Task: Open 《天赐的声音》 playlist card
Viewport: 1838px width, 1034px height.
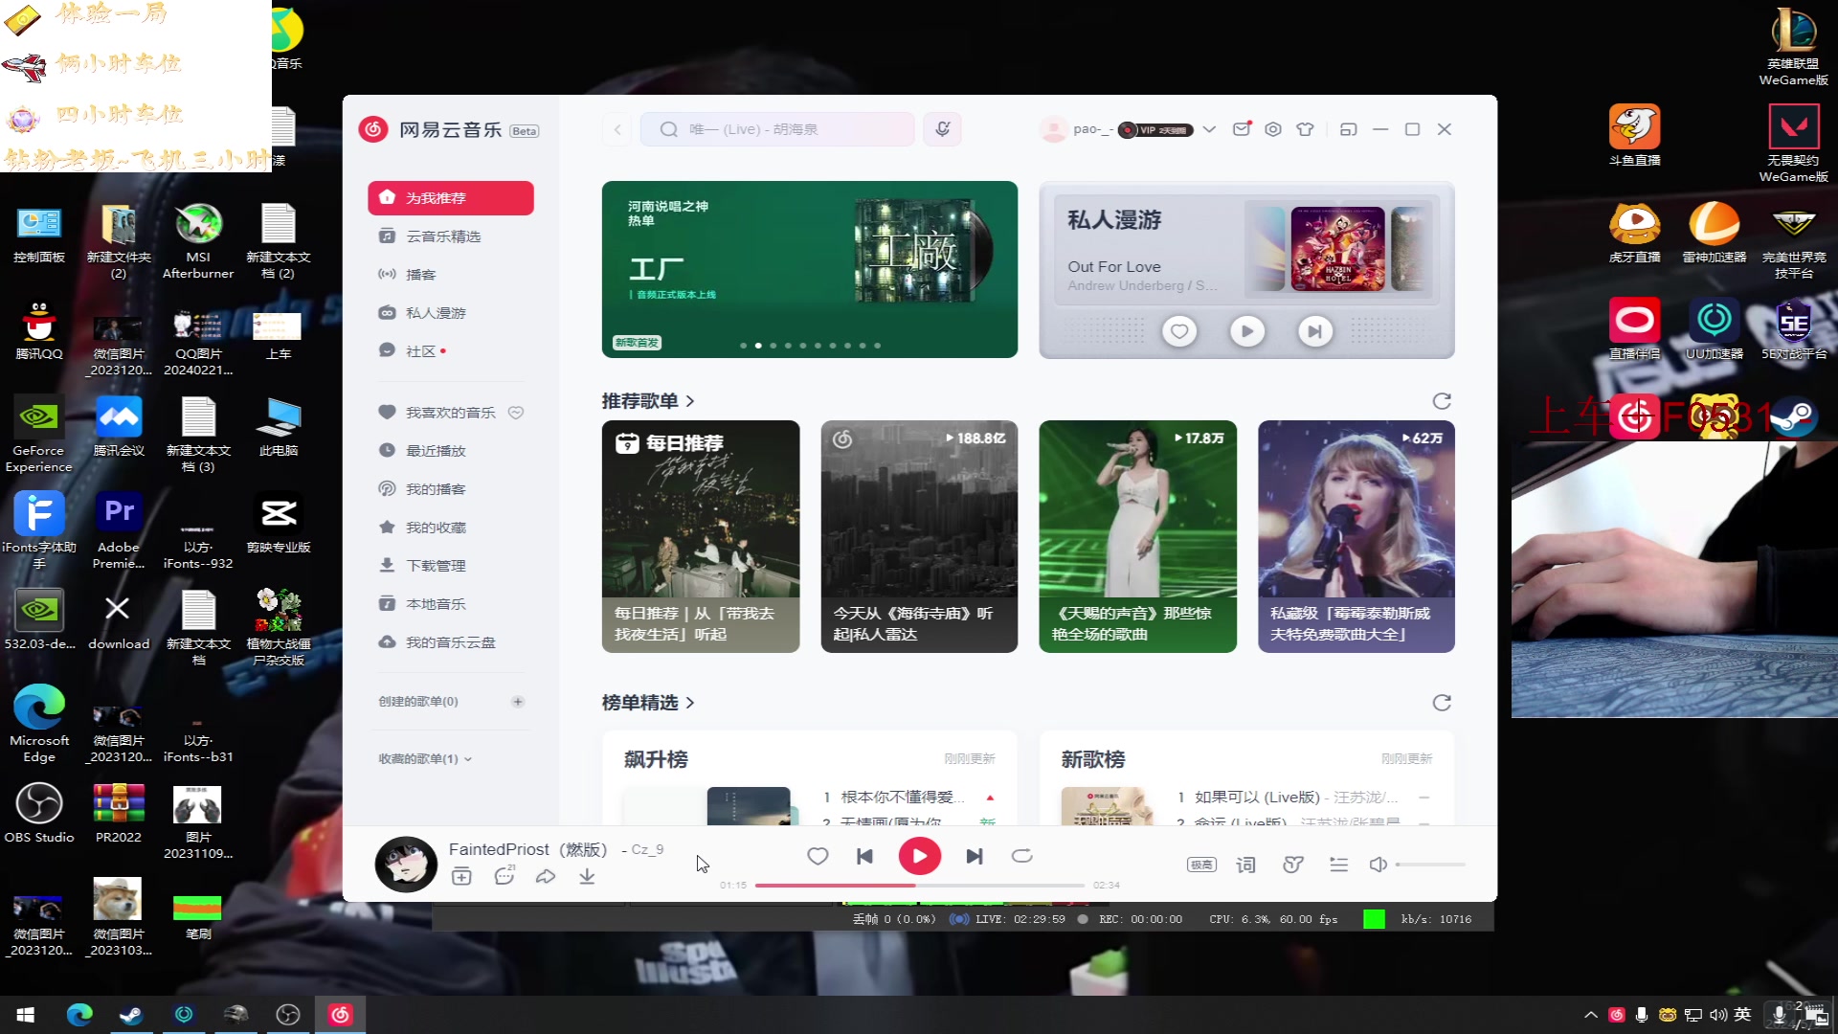Action: point(1137,536)
